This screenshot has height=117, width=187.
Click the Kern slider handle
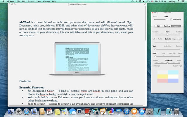(x=167, y=35)
